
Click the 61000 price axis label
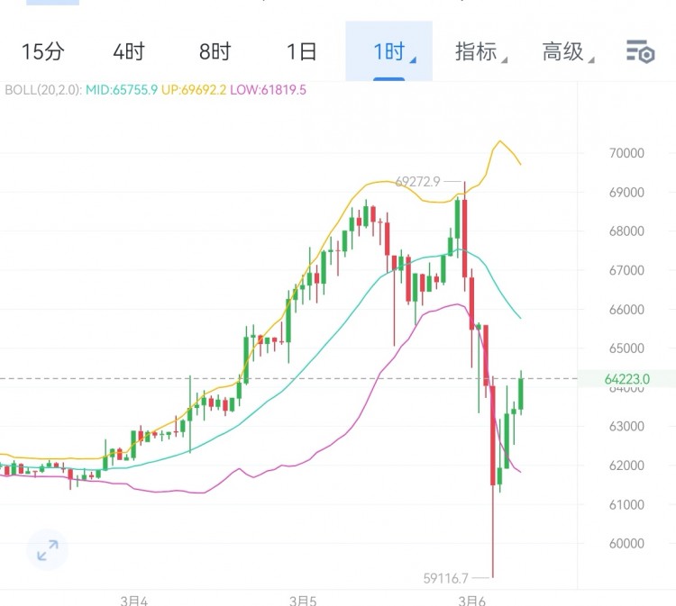[x=626, y=504]
